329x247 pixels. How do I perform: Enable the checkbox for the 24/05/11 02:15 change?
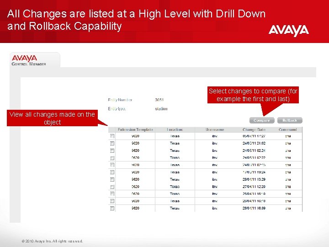coord(112,165)
